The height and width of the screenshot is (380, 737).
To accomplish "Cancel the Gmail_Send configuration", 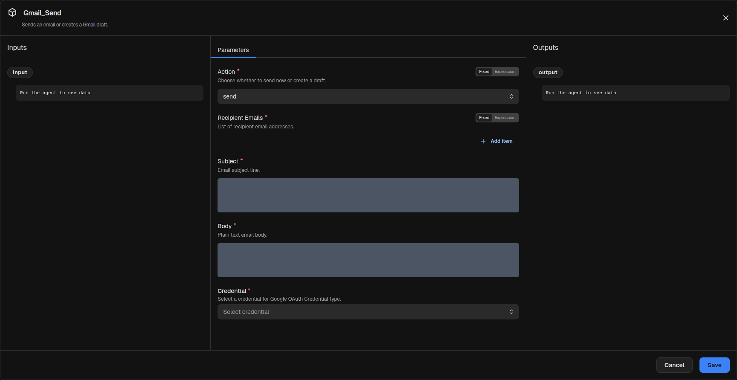I will pyautogui.click(x=674, y=365).
